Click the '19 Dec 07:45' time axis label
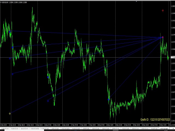 (127, 125)
